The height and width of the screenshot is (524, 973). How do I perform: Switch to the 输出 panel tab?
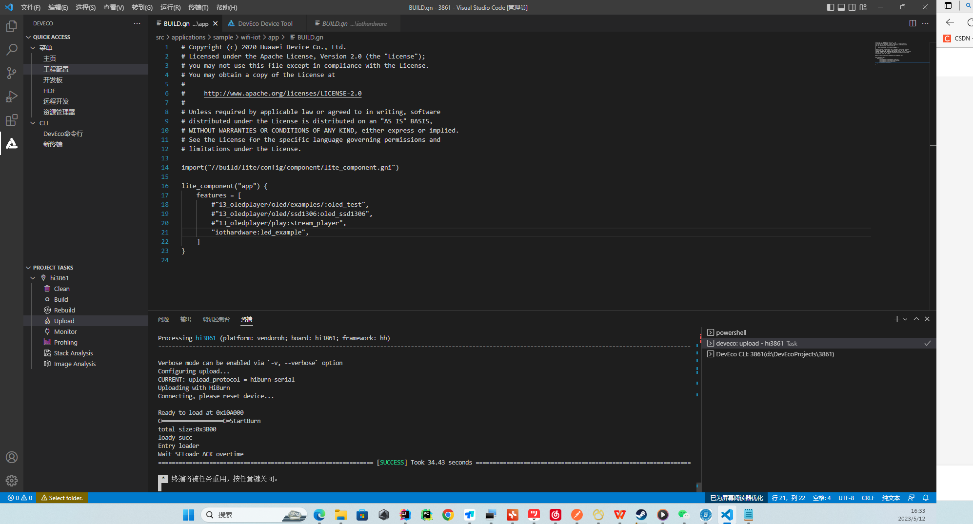tap(186, 319)
